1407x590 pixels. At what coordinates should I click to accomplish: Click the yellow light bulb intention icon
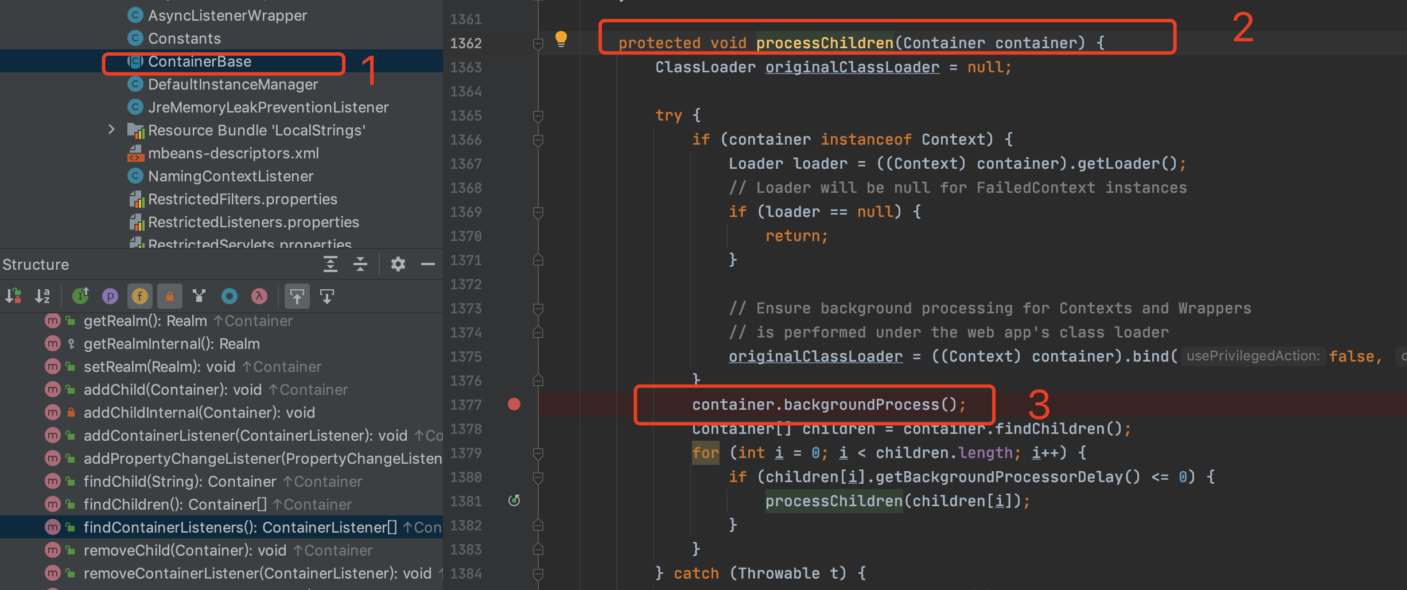pos(561,40)
